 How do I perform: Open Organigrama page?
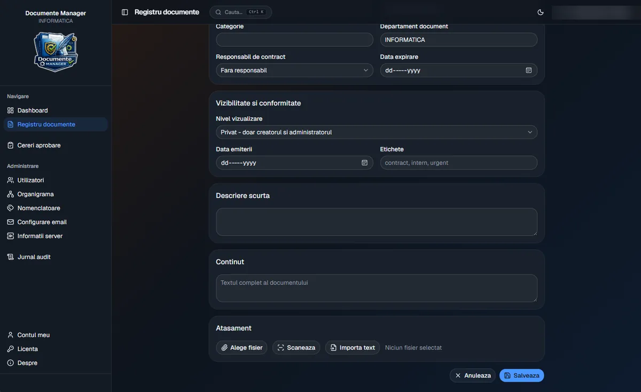coord(56,194)
